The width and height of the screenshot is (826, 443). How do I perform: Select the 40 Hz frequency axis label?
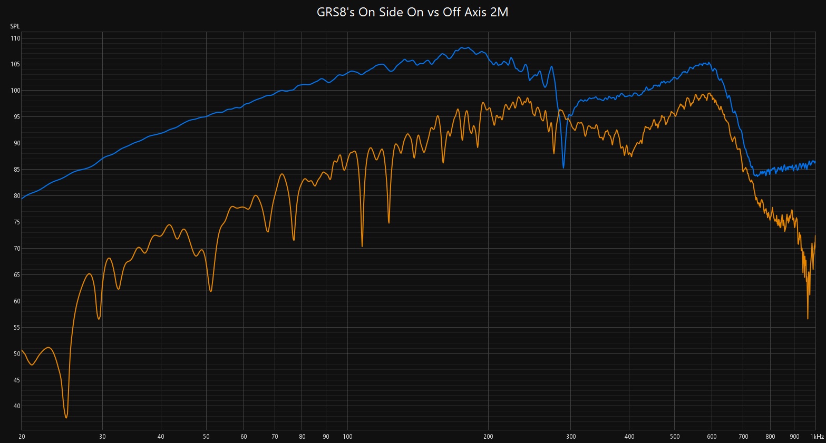click(x=161, y=437)
